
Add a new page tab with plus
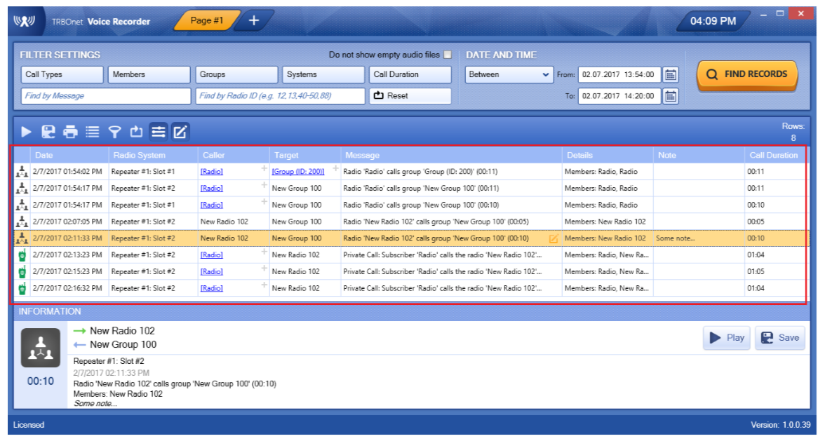pyautogui.click(x=254, y=21)
